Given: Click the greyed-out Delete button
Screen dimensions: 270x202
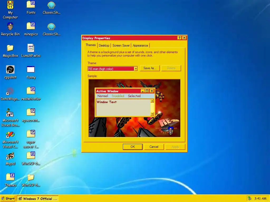Looking at the screenshot, I should point(171,68).
